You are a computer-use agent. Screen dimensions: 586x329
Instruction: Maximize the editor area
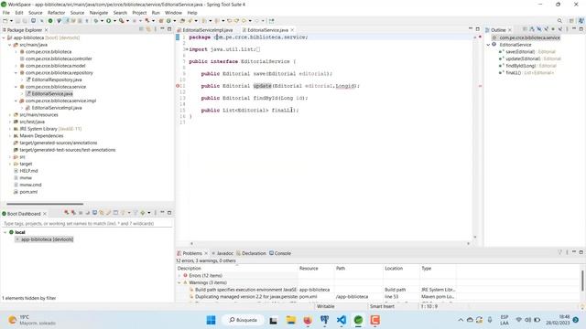click(x=477, y=29)
